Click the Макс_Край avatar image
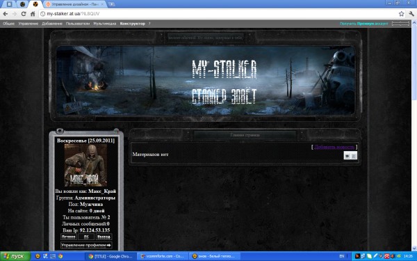 point(86,166)
